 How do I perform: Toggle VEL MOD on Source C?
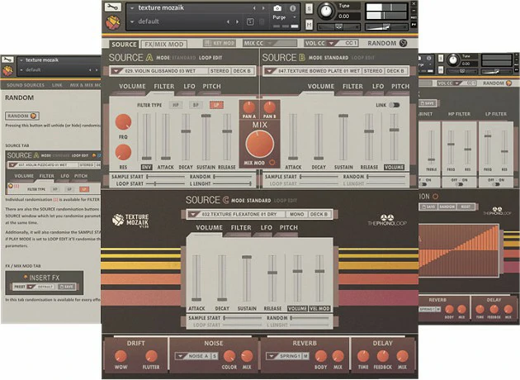pos(319,309)
